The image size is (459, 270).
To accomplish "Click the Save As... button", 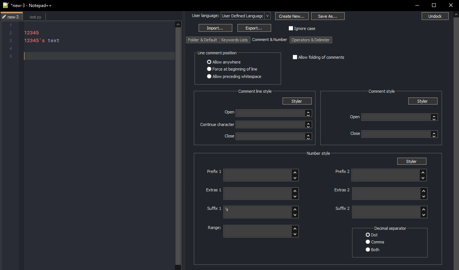I will point(328,16).
